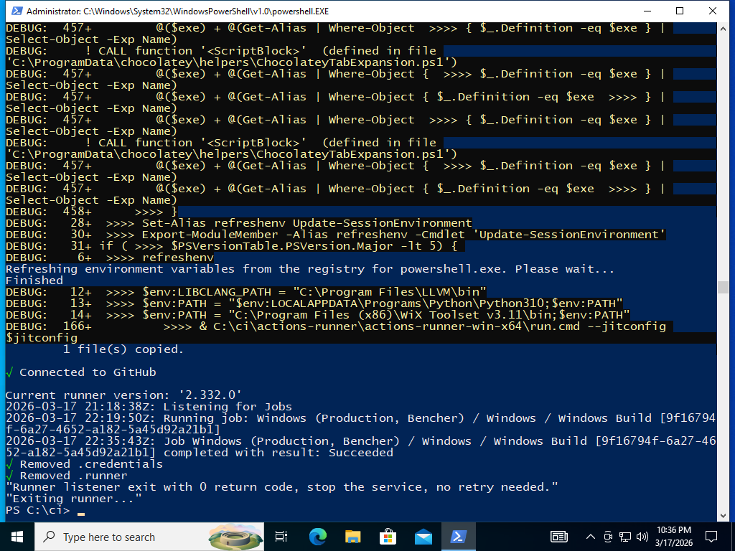Select the active PowerShell taskbar icon

[458, 536]
